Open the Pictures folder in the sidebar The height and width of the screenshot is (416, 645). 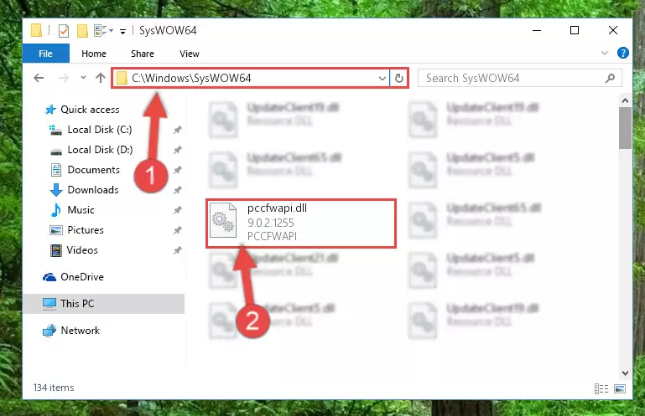click(86, 230)
